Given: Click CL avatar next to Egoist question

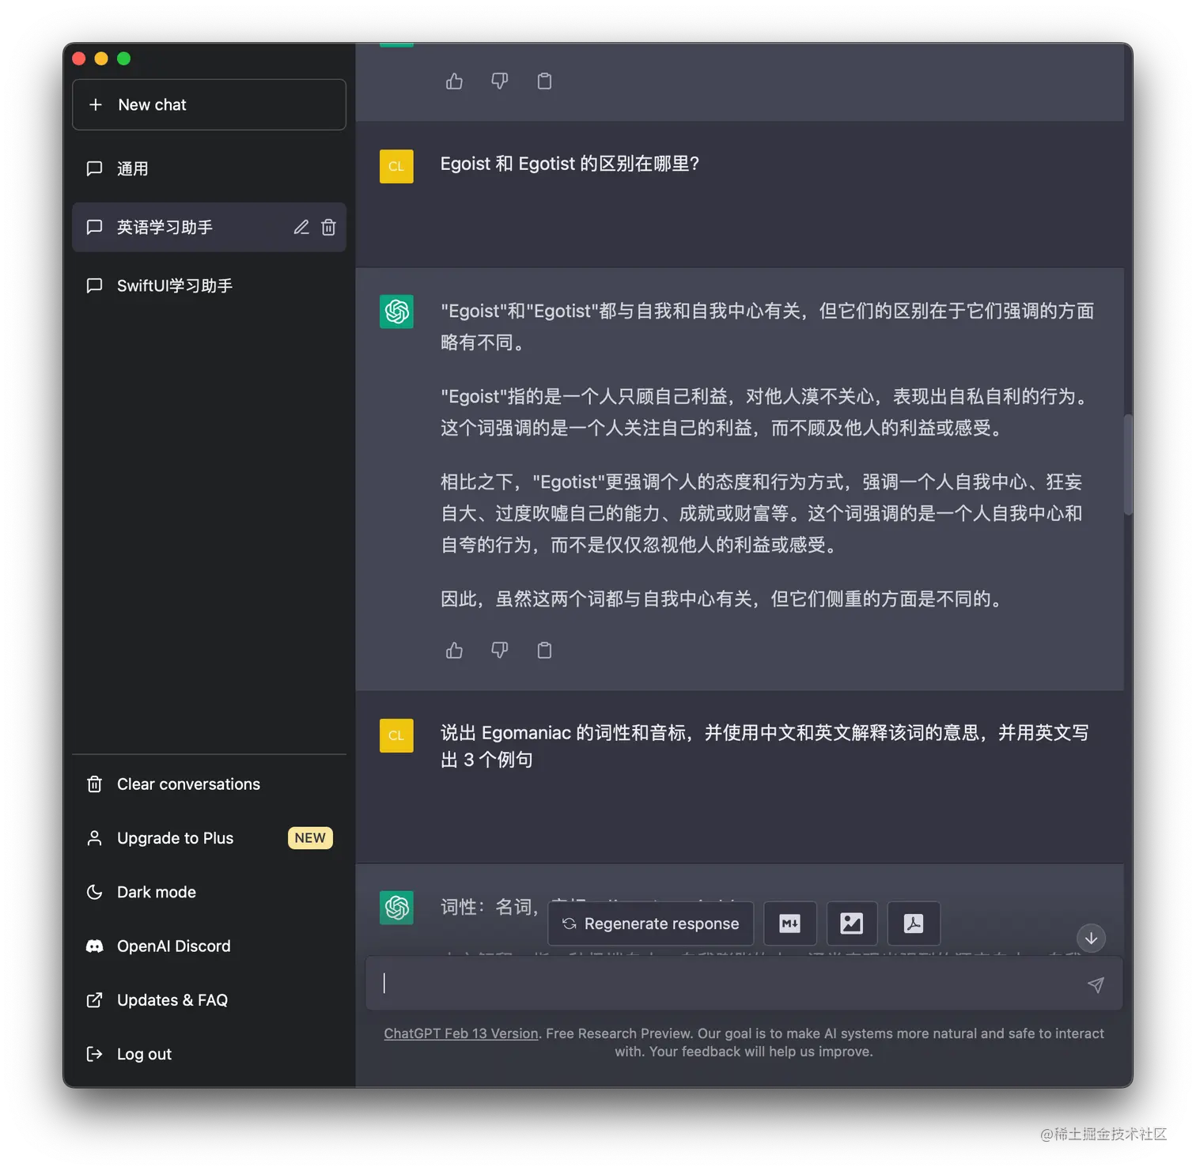Looking at the screenshot, I should tap(396, 166).
